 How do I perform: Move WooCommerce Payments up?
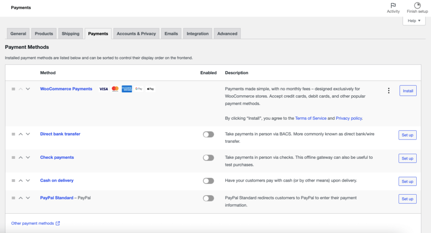(21, 89)
